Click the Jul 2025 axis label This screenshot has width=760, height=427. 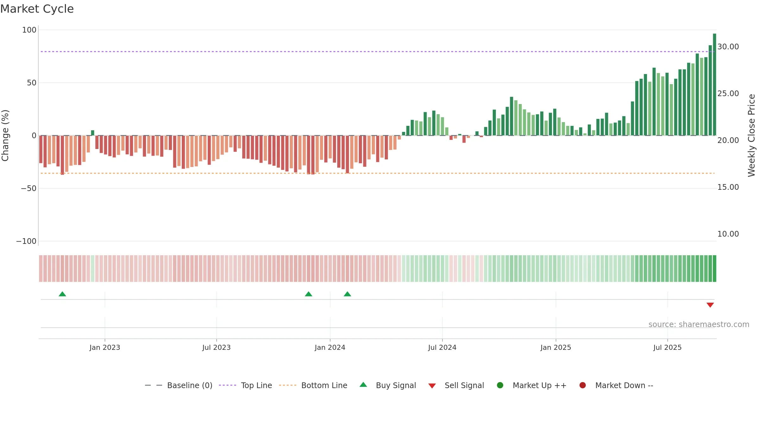[668, 348]
